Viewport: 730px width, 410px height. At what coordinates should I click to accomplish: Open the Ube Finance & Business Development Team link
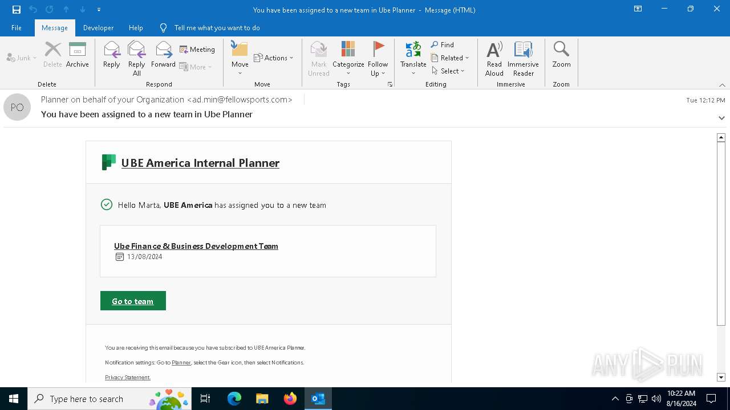click(196, 246)
